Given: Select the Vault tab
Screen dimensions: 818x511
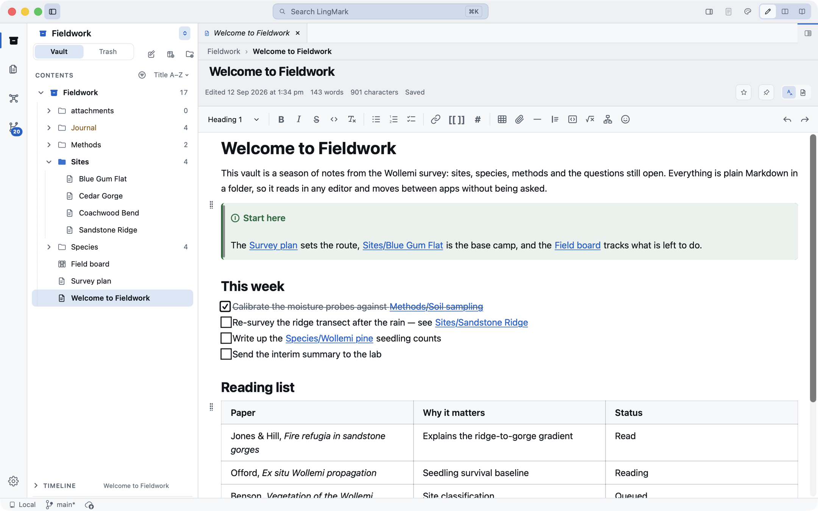Looking at the screenshot, I should point(59,51).
